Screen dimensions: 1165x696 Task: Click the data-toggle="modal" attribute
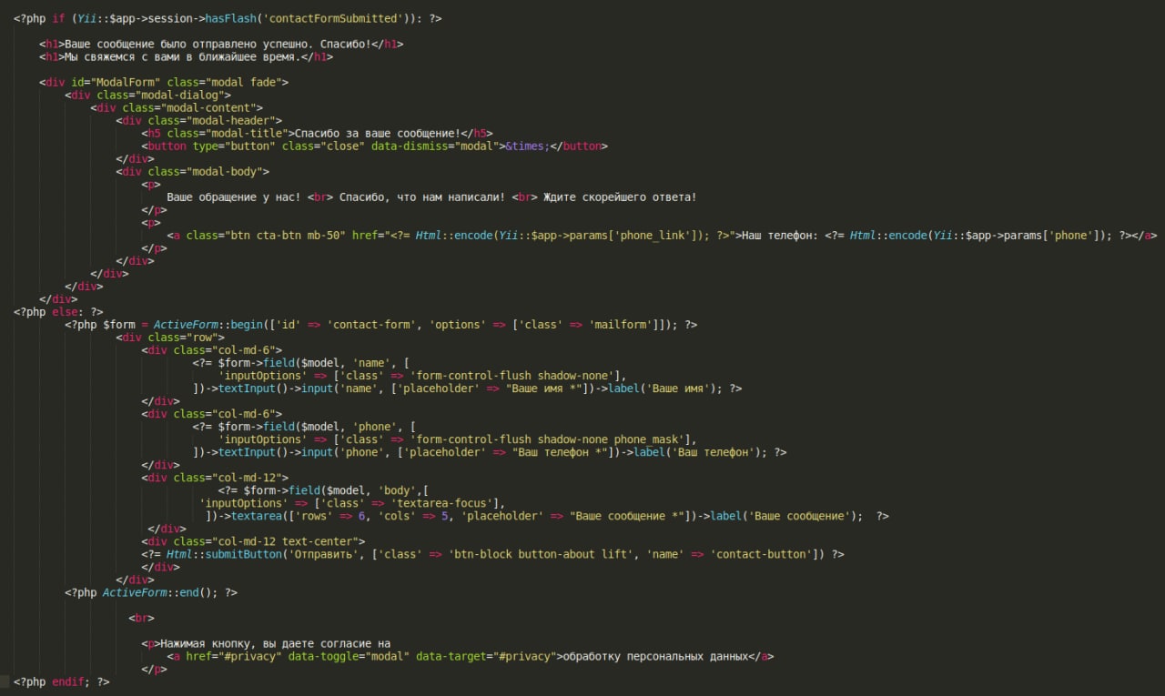[x=349, y=656]
